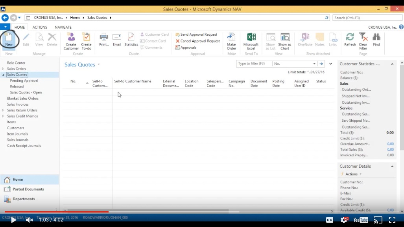Open the application menu dropdown
404x227 pixels.
[5, 27]
